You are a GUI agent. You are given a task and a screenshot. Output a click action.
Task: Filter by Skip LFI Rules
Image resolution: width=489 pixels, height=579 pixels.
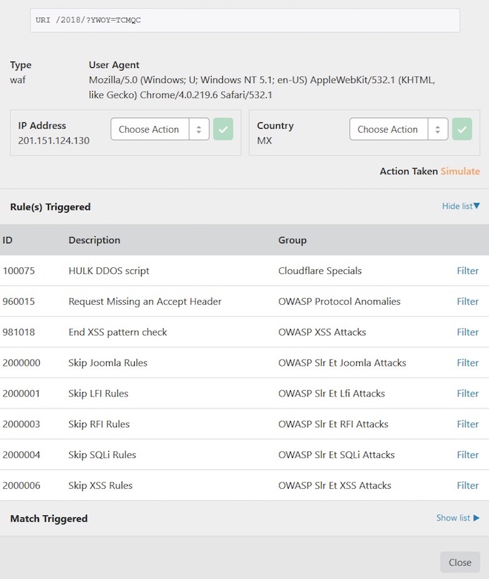(x=467, y=394)
